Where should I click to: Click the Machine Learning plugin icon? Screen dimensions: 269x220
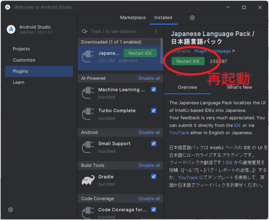[x=88, y=93]
